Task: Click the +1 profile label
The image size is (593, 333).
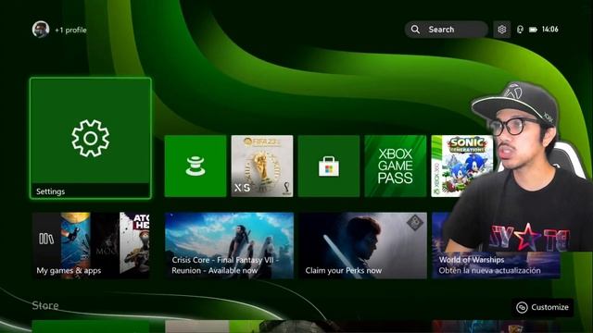Action: coord(70,30)
